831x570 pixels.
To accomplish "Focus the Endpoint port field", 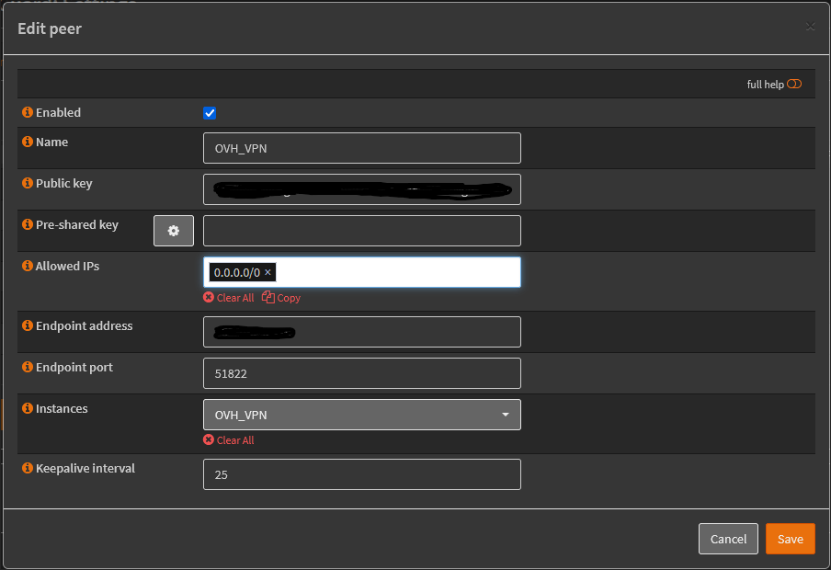I will pyautogui.click(x=361, y=373).
